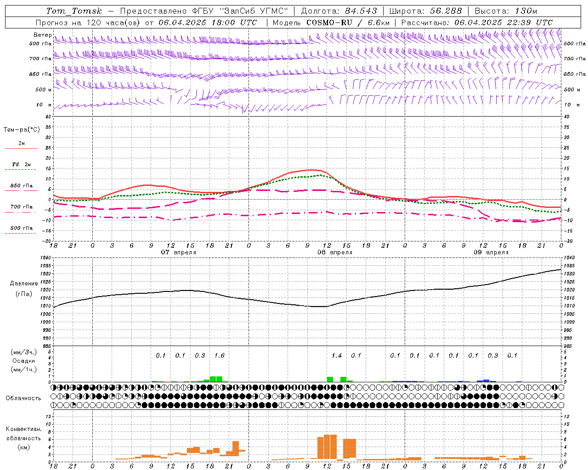Select the 07 апреля date label
588x470 pixels.
179,252
